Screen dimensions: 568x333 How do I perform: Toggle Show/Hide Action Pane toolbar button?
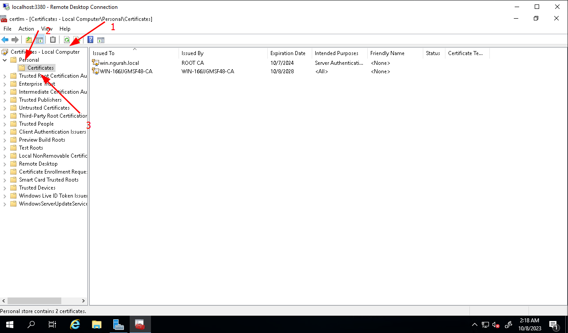point(101,40)
